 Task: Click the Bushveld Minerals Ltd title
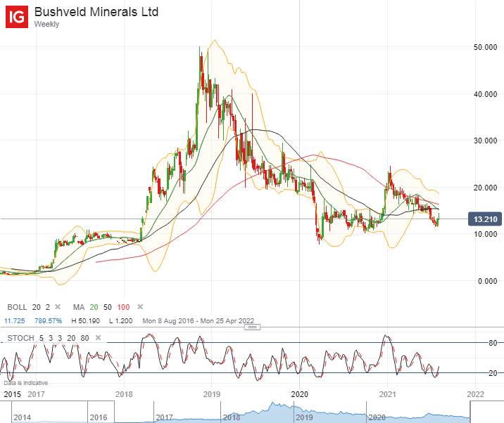pos(96,12)
